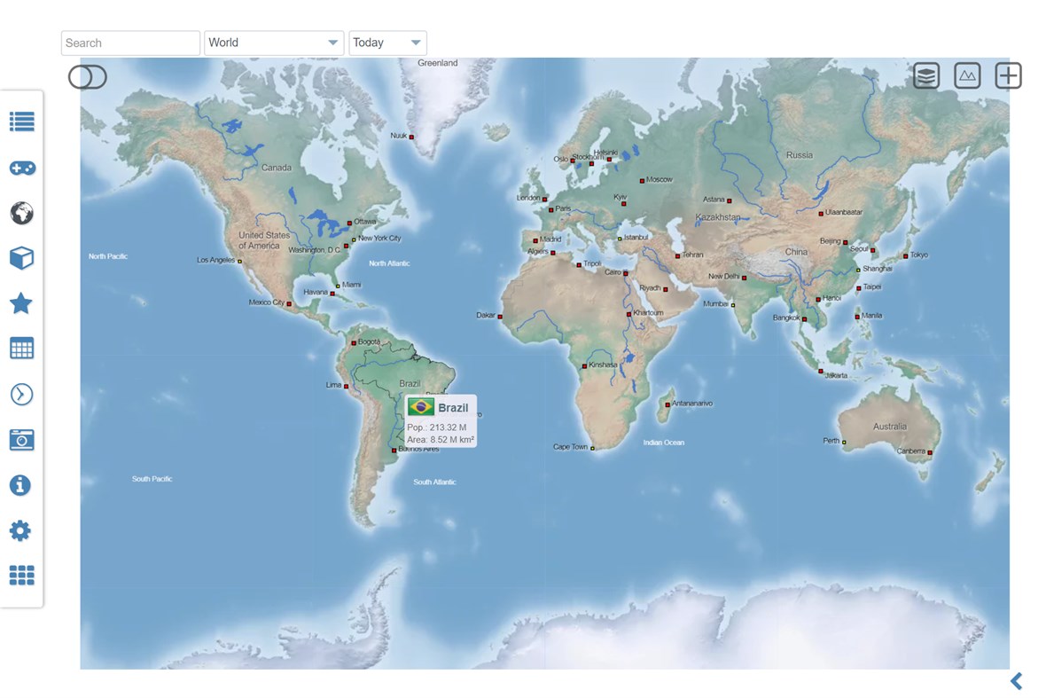The width and height of the screenshot is (1046, 698).
Task: Open the favorites star panel
Action: click(x=21, y=303)
